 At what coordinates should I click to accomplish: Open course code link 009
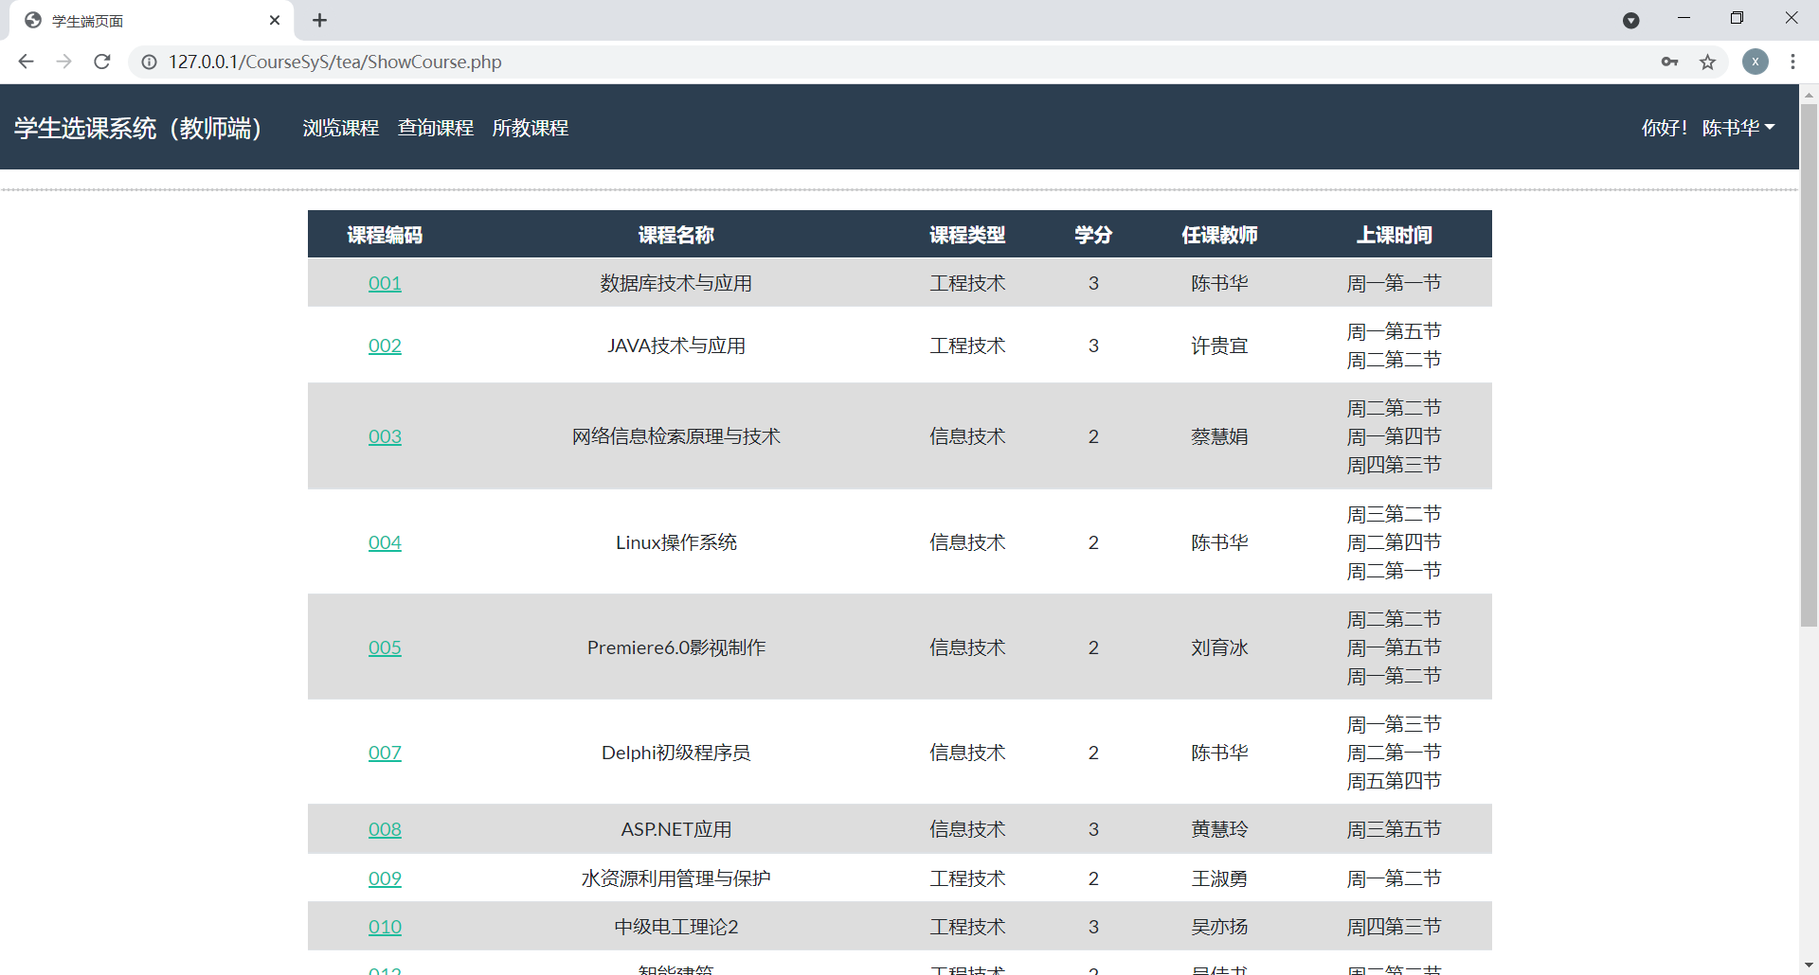[385, 878]
